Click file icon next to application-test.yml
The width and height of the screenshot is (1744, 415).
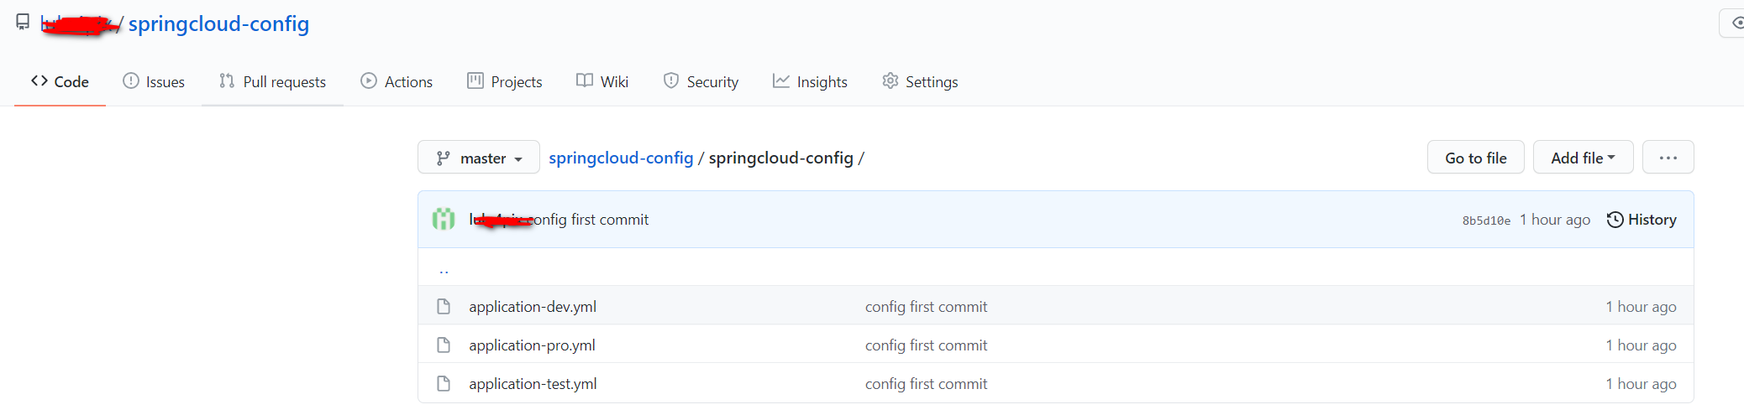pyautogui.click(x=444, y=384)
